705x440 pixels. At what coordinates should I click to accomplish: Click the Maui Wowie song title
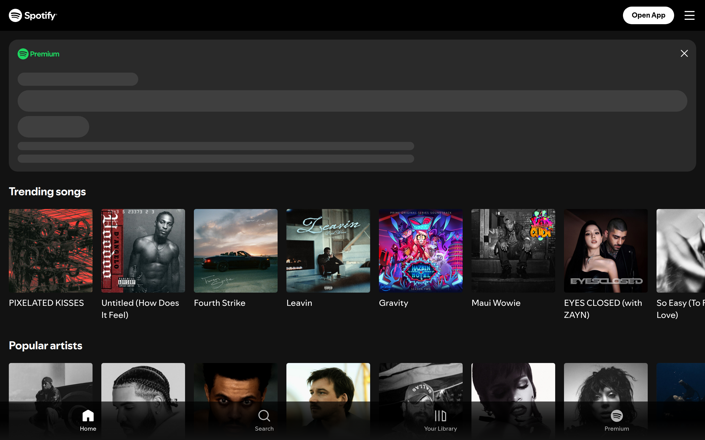[495, 303]
